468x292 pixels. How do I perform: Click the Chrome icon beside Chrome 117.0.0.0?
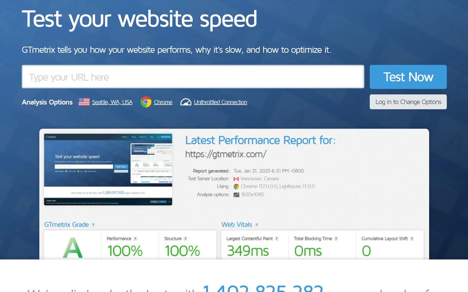point(236,186)
